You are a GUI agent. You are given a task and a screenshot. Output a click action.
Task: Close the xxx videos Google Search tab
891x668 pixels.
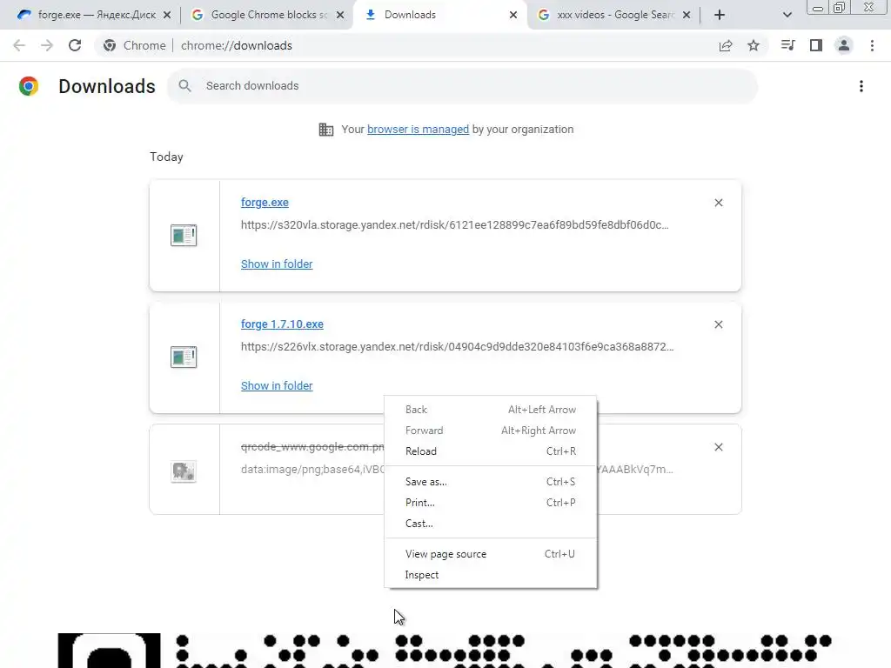[687, 15]
